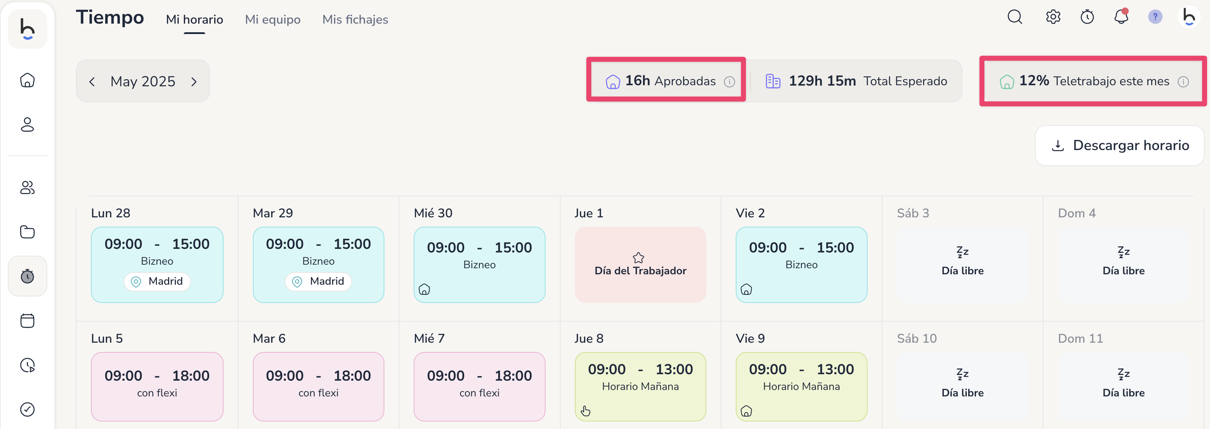This screenshot has height=429, width=1210.
Task: Open the folder documents icon in sidebar
Action: coord(27,232)
